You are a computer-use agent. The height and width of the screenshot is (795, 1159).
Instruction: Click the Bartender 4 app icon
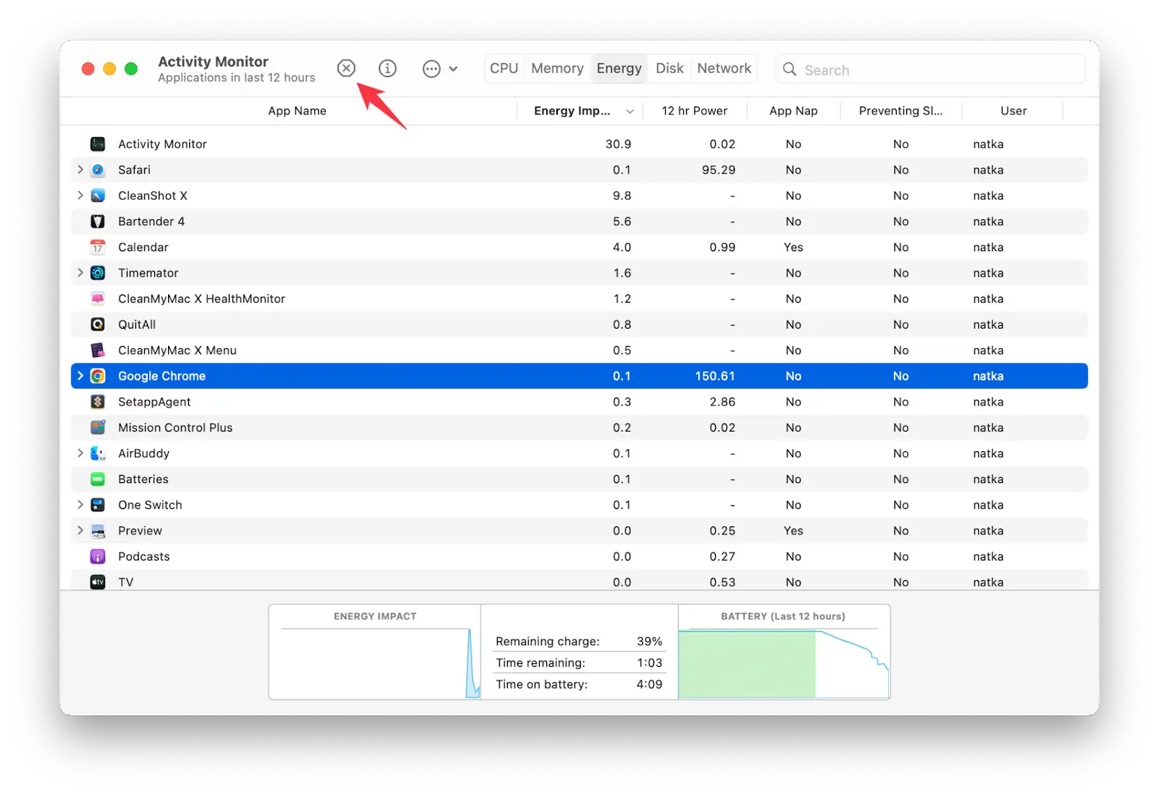tap(98, 221)
